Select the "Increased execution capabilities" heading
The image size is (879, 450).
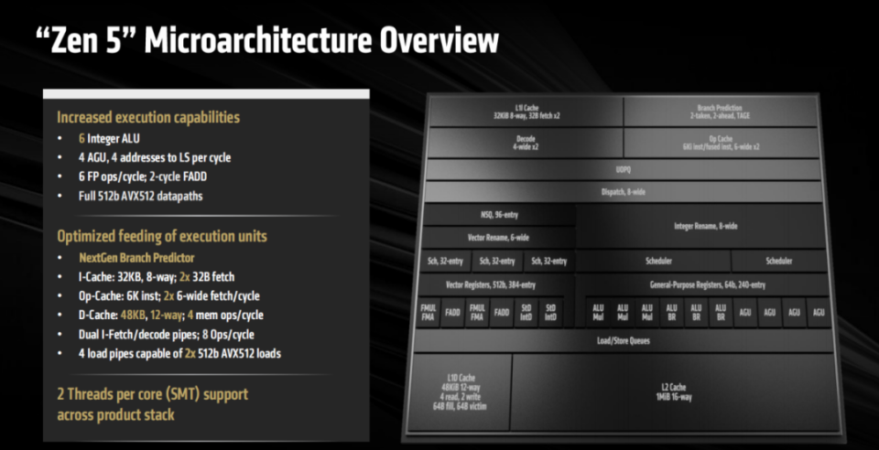tap(148, 117)
